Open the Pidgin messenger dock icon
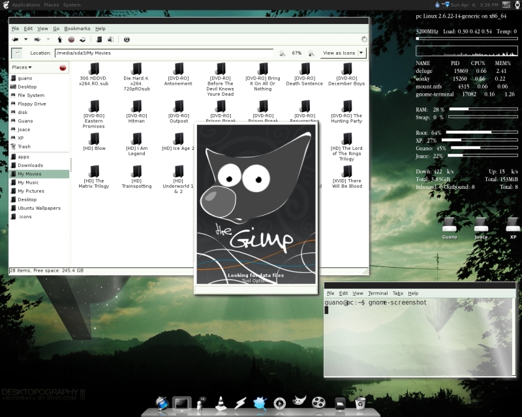 coord(201,403)
